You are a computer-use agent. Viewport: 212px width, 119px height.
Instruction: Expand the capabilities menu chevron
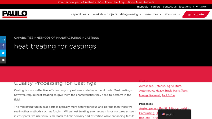coord(89,14)
